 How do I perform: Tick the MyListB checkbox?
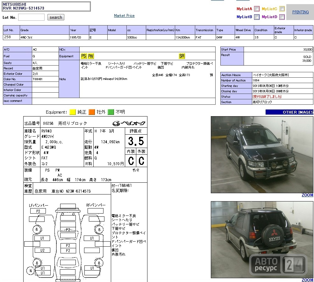click(257, 17)
